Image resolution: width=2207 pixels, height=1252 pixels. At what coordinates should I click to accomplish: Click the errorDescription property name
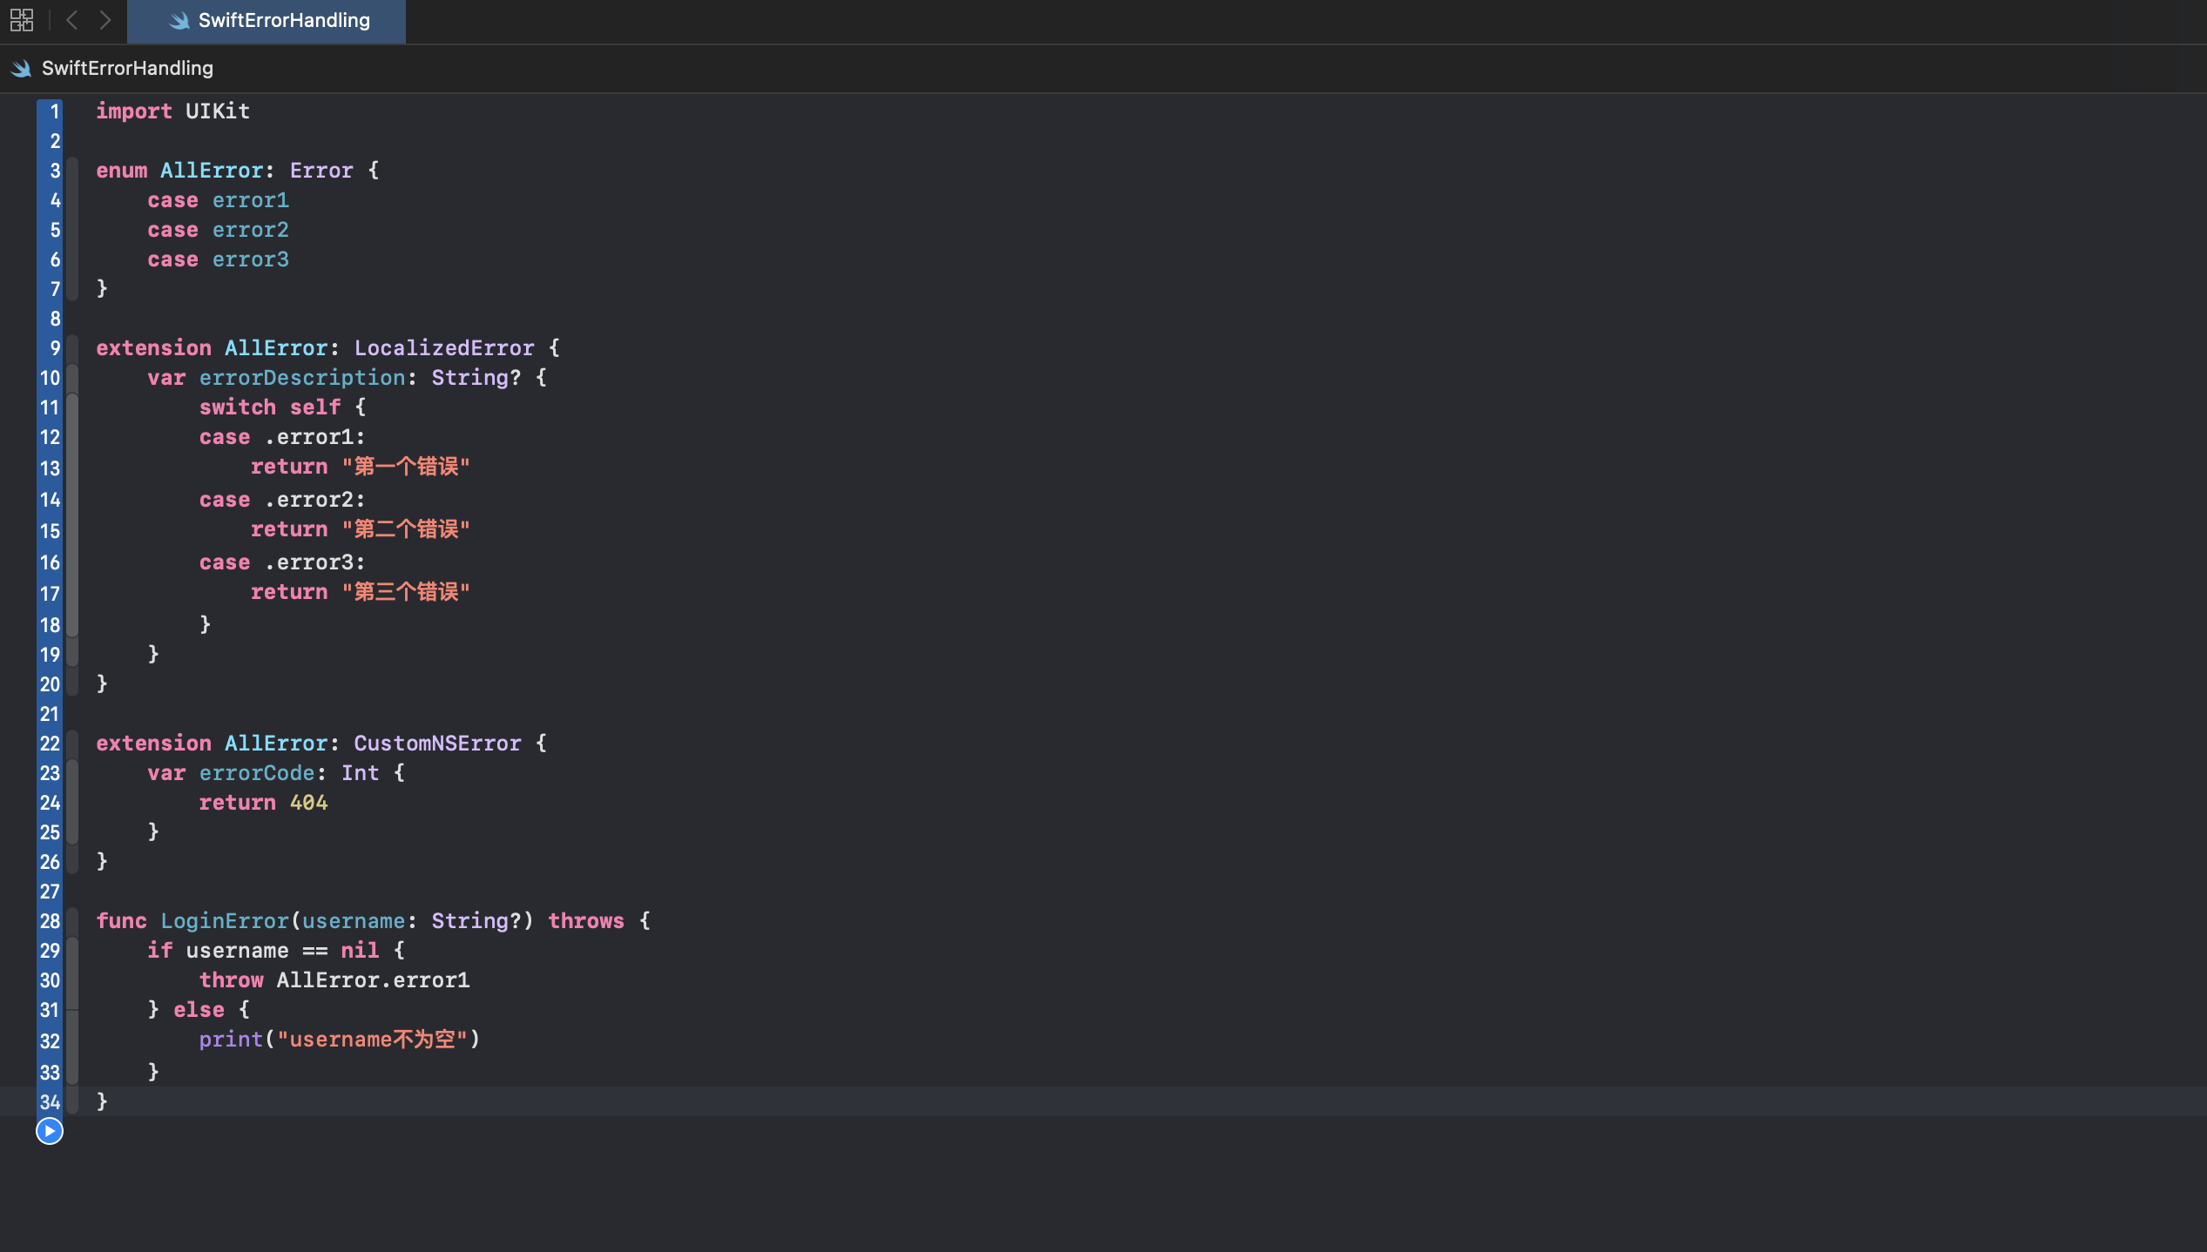(301, 378)
